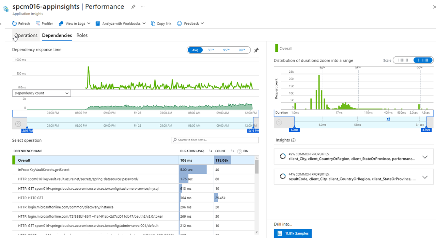Select the admin-server001/default config row

(x=133, y=225)
